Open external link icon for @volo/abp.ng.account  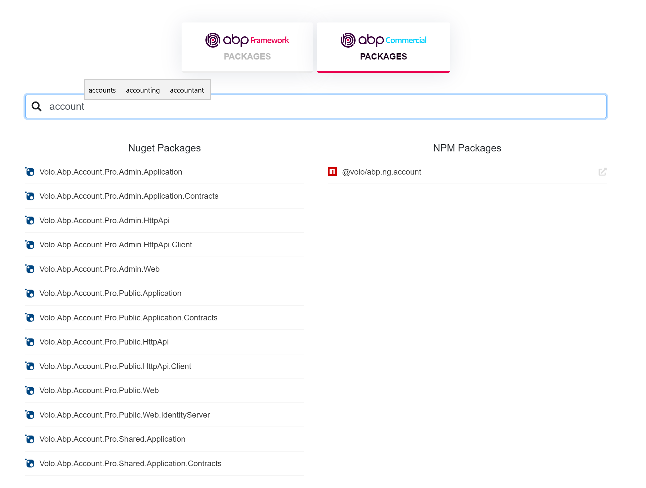click(x=602, y=172)
